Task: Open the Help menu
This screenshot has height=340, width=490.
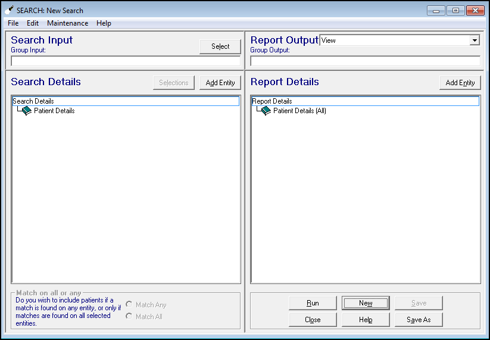Action: tap(104, 23)
